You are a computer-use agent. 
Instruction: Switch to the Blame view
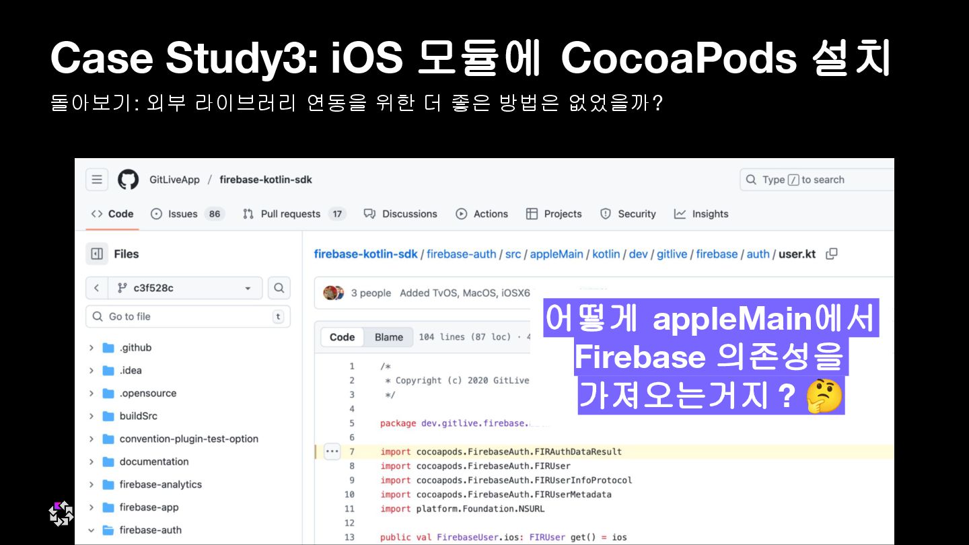click(x=389, y=337)
